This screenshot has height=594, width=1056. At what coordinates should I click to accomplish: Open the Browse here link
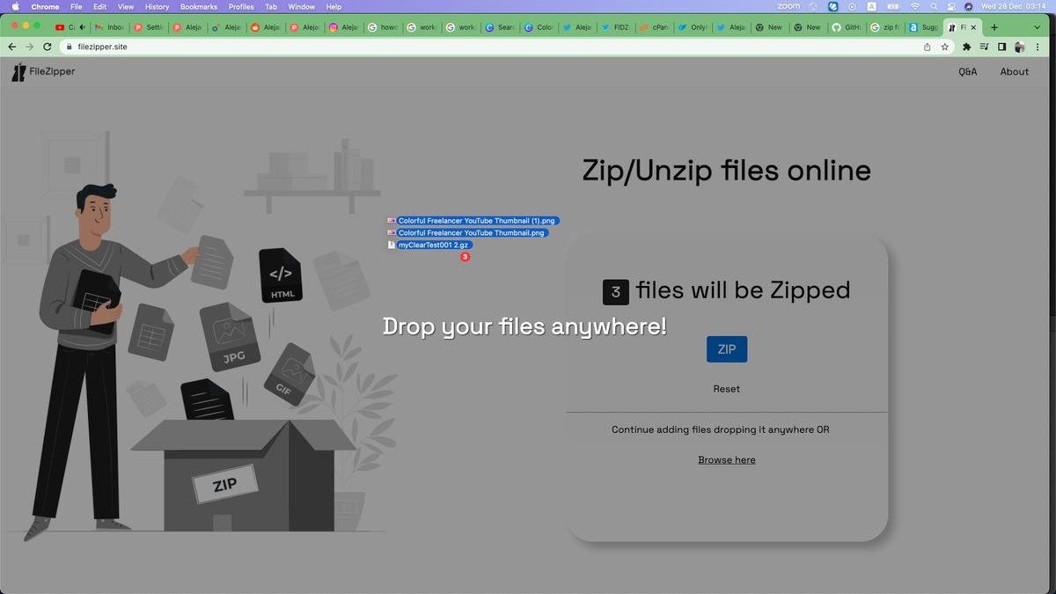point(726,459)
